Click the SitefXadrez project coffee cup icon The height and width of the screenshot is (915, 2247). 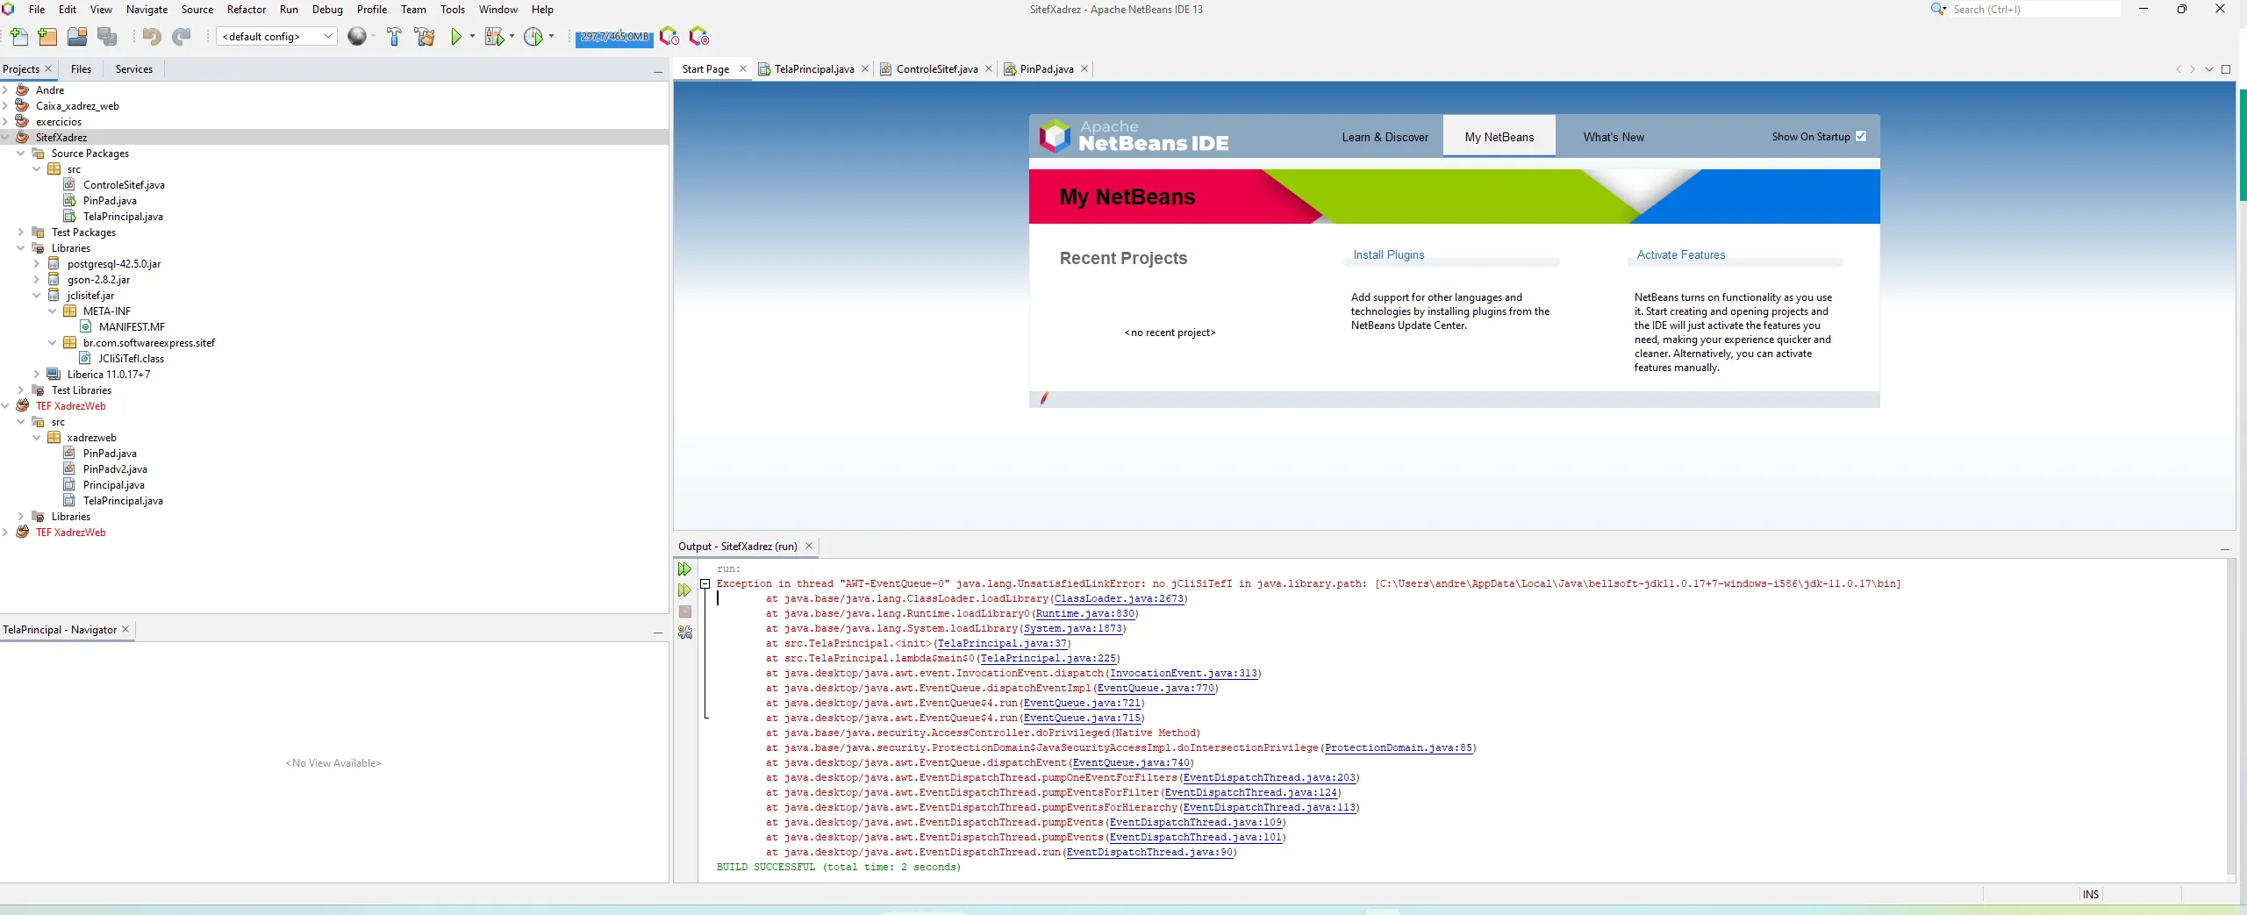point(23,138)
